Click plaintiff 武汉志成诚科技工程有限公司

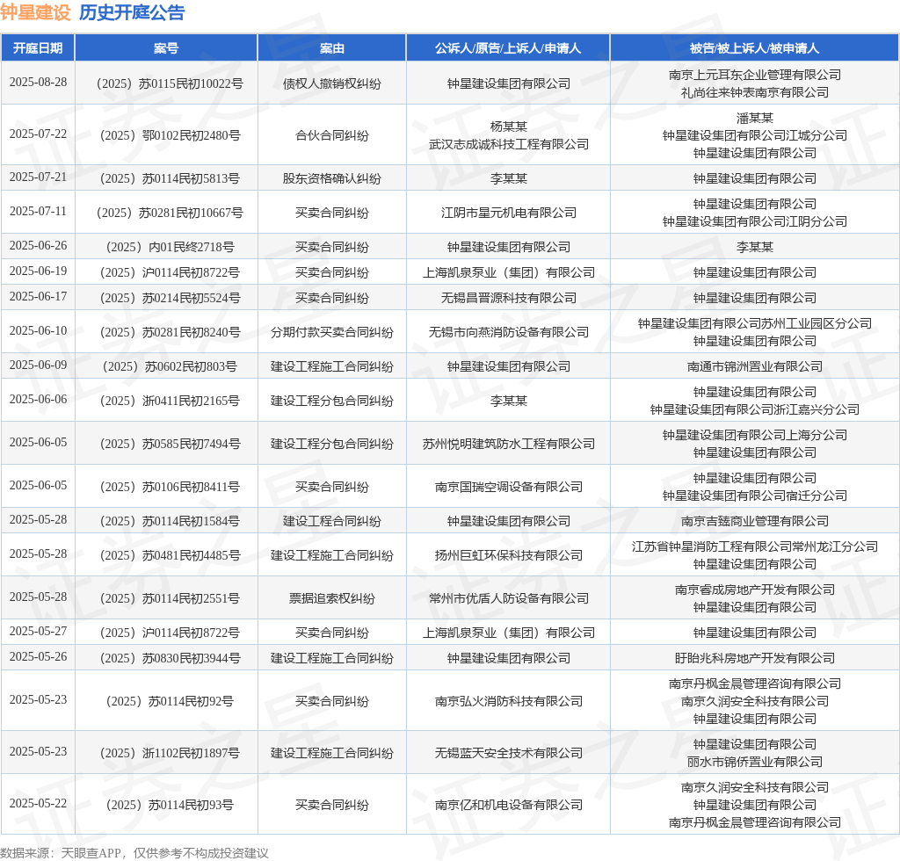[508, 144]
